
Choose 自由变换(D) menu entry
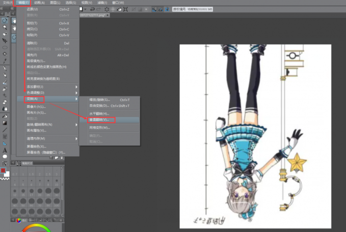109,106
